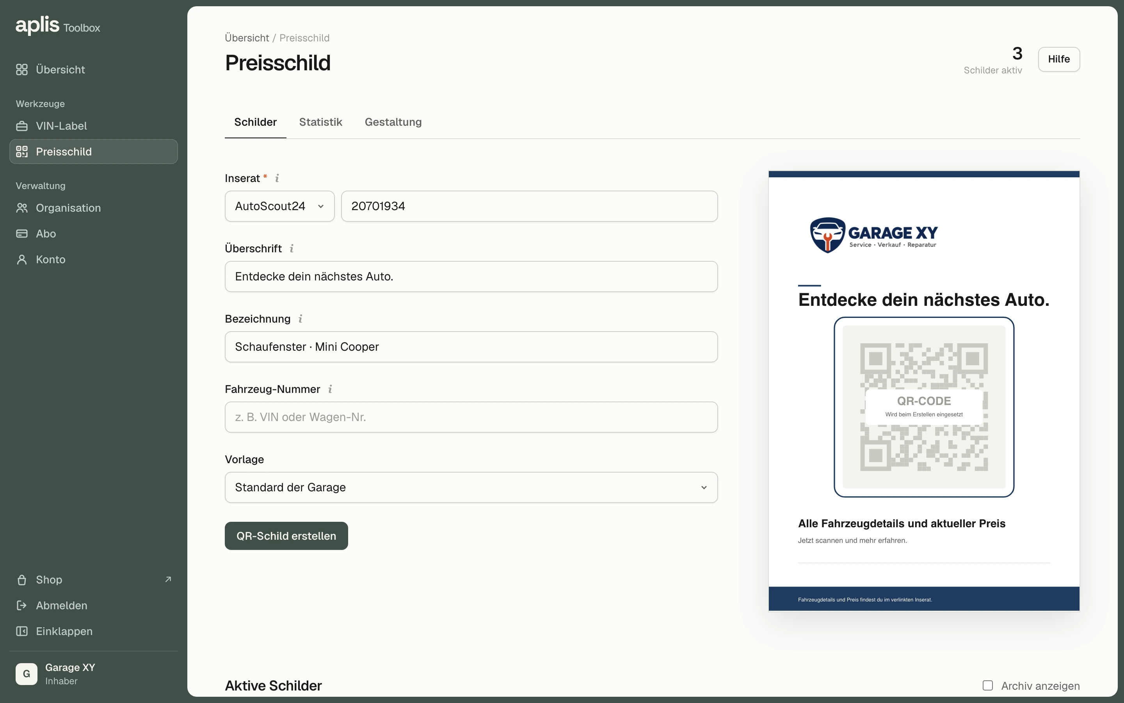Click the Bezeichnung field Schaufenster Mini Cooper

click(471, 347)
